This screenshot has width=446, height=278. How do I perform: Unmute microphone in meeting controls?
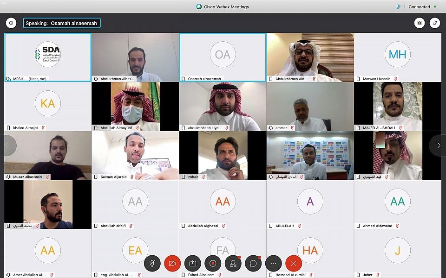(152, 263)
